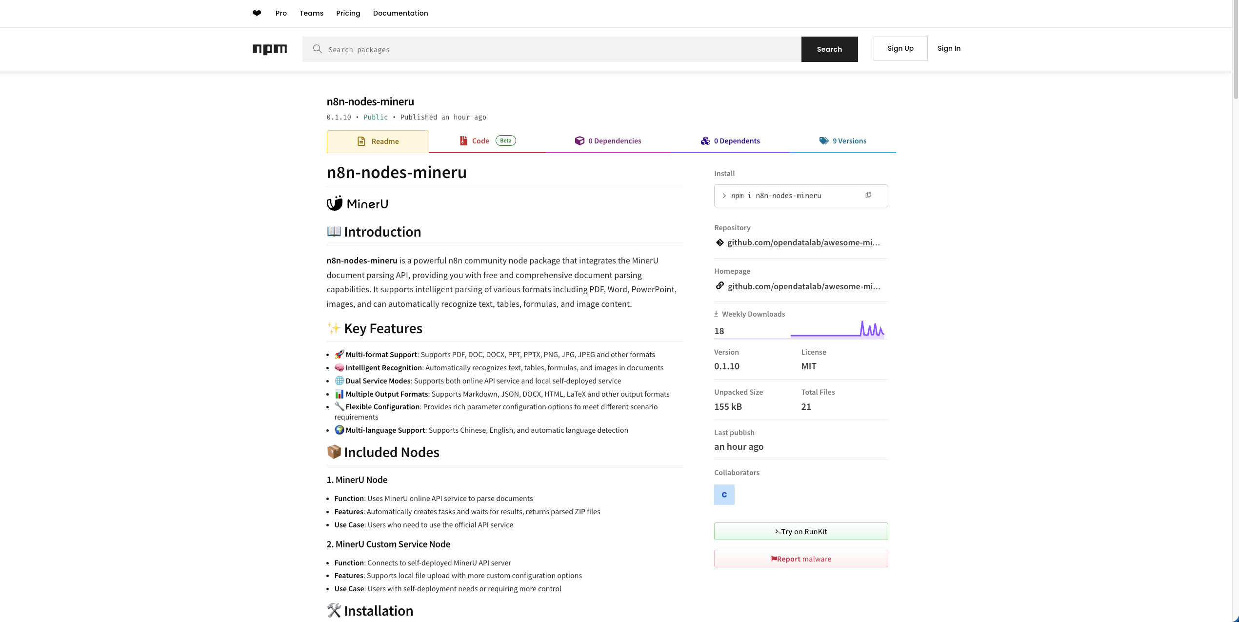Open the Pricing menu item
This screenshot has height=622, width=1239.
[348, 13]
